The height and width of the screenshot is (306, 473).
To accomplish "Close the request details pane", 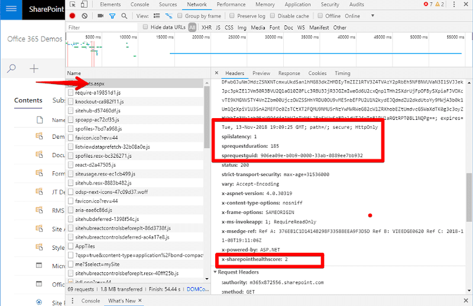I will click(x=216, y=73).
